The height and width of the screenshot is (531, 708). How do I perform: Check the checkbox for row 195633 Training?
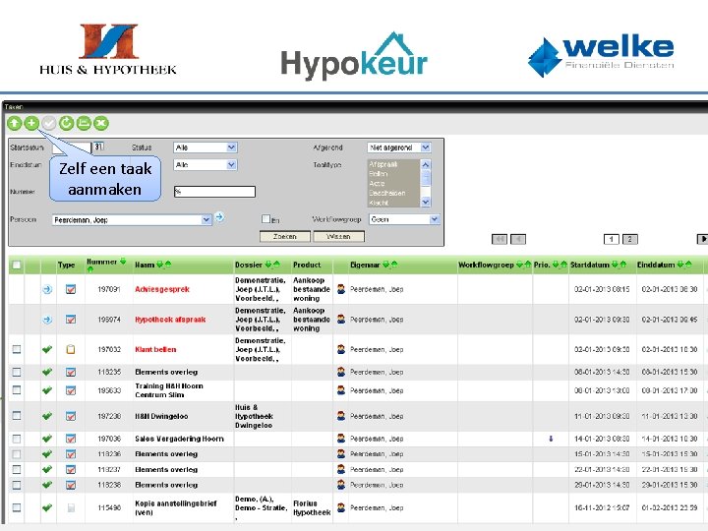[17, 389]
